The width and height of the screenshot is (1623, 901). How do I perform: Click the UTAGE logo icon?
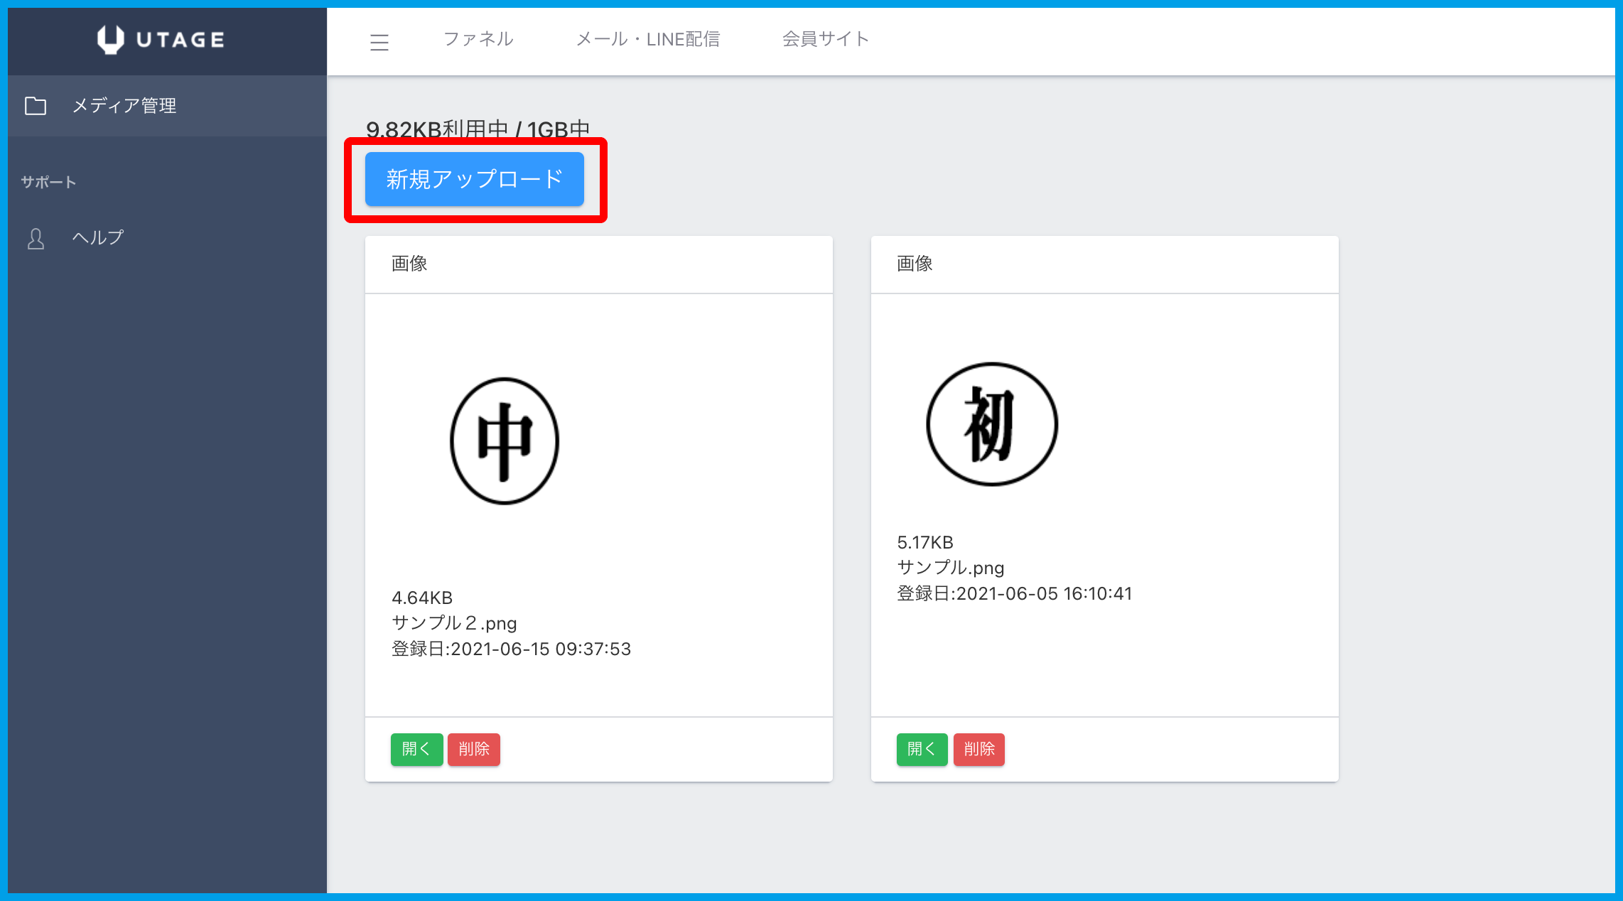[110, 40]
